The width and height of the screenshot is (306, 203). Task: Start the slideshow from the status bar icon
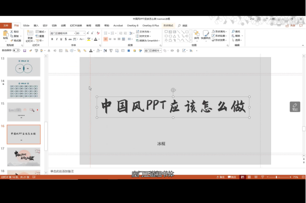(263, 177)
